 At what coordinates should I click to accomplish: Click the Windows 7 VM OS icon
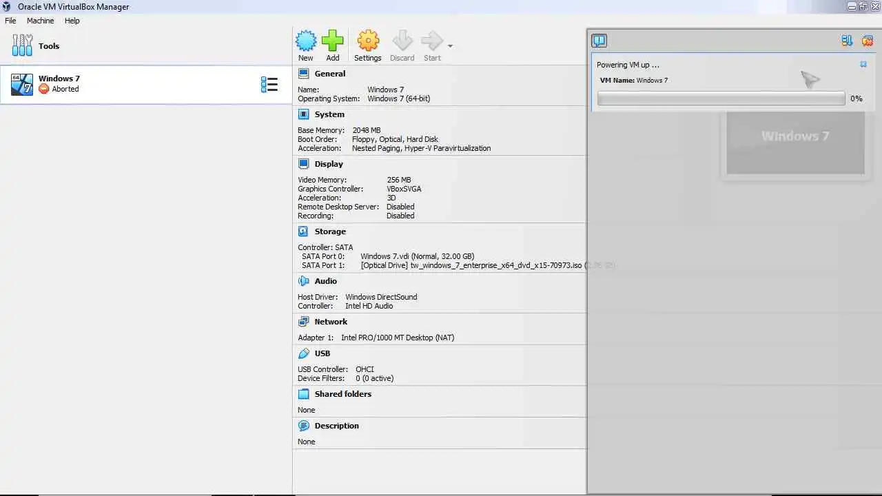[x=22, y=84]
